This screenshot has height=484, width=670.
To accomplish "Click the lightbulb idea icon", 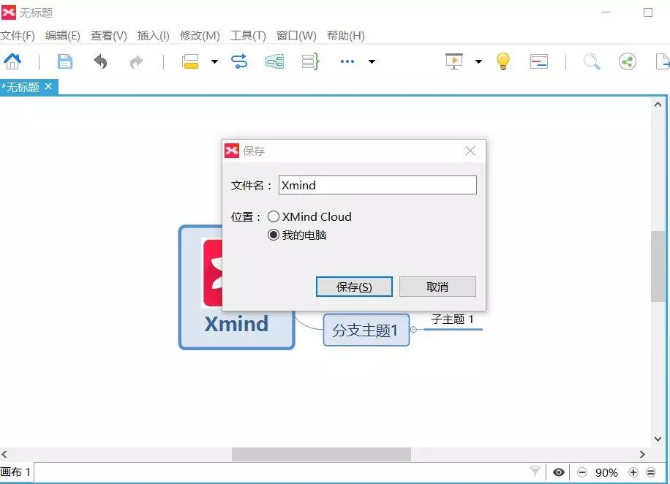I will click(502, 61).
